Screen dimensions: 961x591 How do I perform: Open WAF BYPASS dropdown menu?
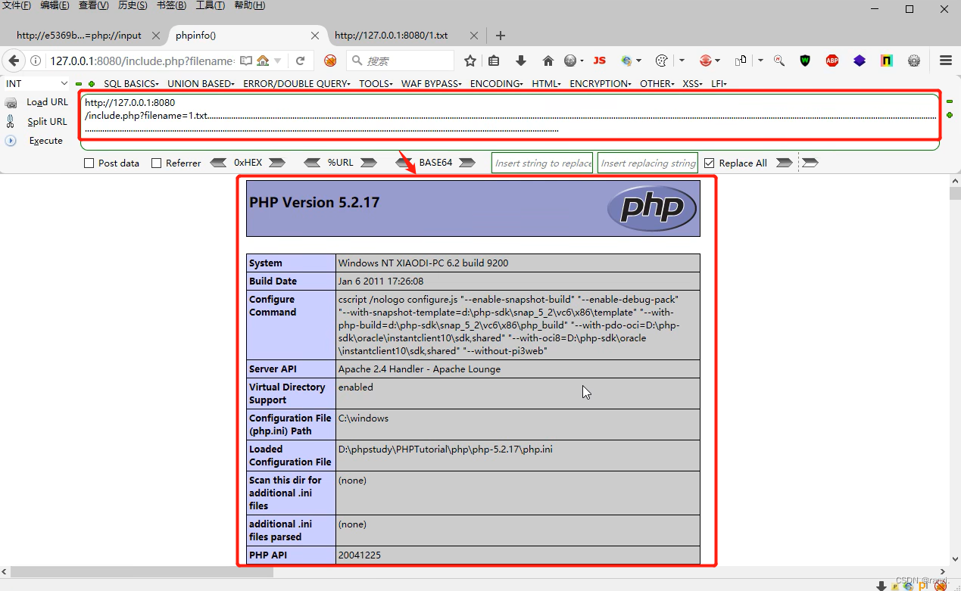[431, 83]
